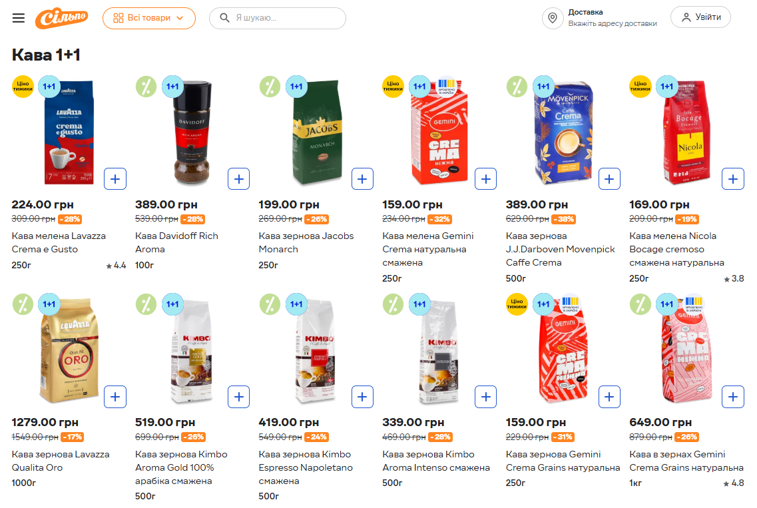This screenshot has height=508, width=757.
Task: Click the Увійти login button
Action: (x=700, y=17)
